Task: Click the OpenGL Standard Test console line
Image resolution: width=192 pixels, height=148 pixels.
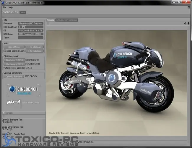Action: coord(12,120)
